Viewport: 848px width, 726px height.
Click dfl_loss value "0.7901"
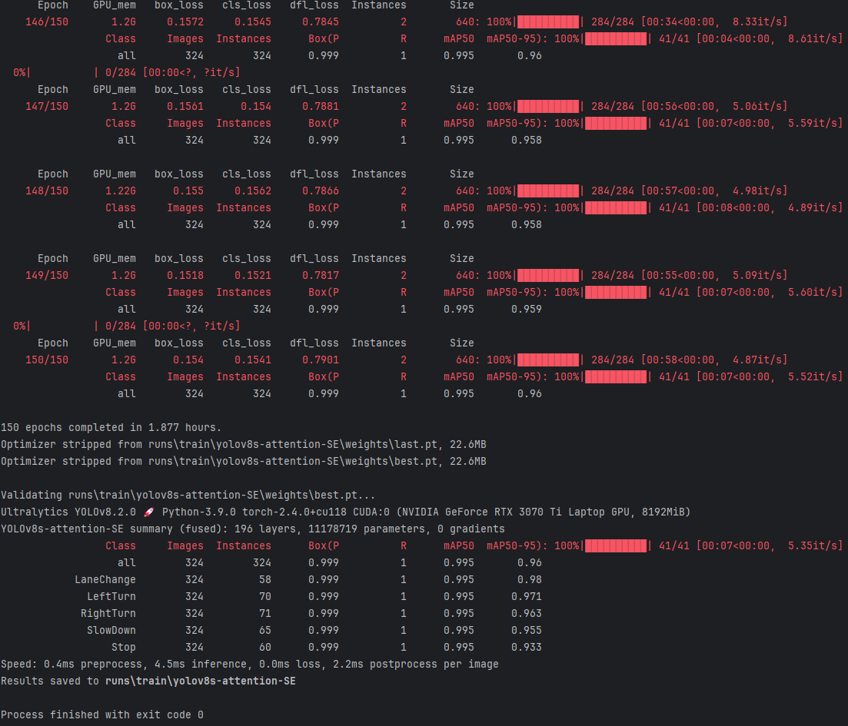[x=320, y=360]
